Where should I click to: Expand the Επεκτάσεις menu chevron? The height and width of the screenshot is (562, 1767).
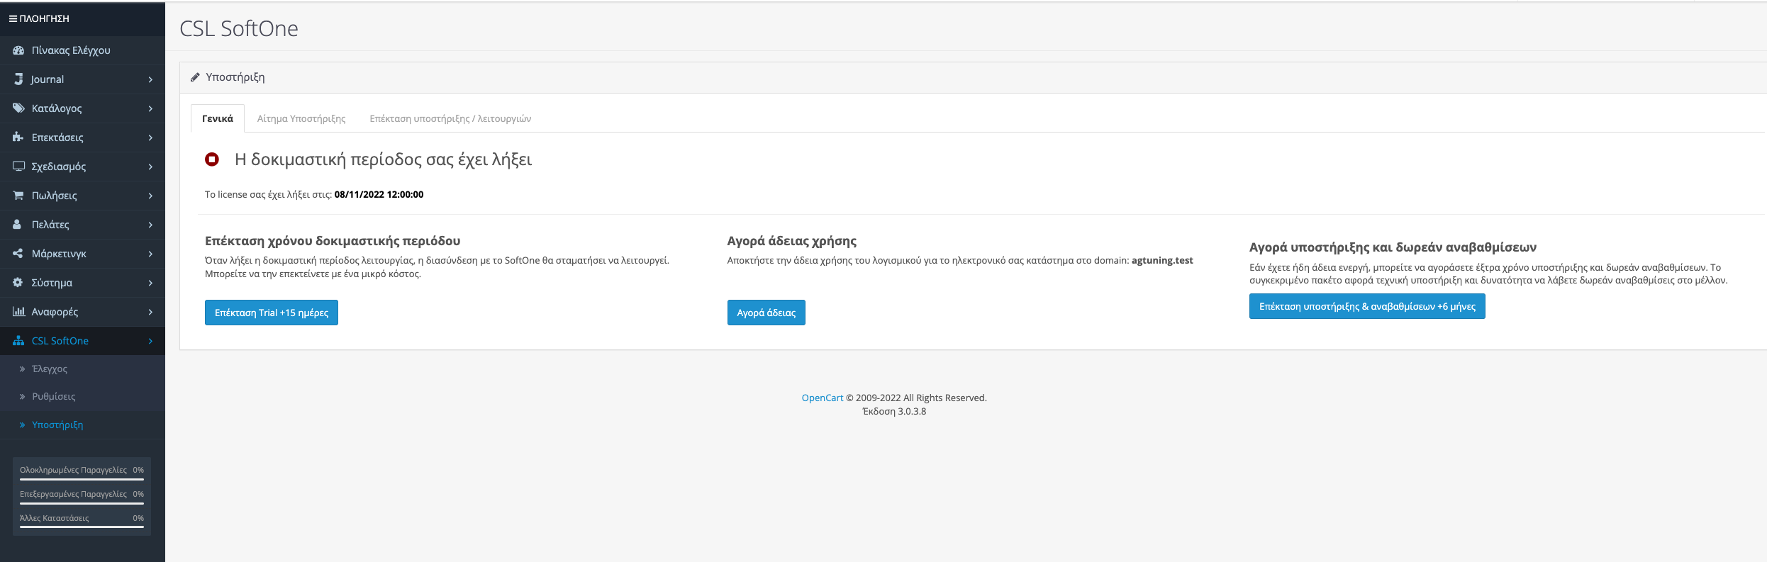point(150,137)
